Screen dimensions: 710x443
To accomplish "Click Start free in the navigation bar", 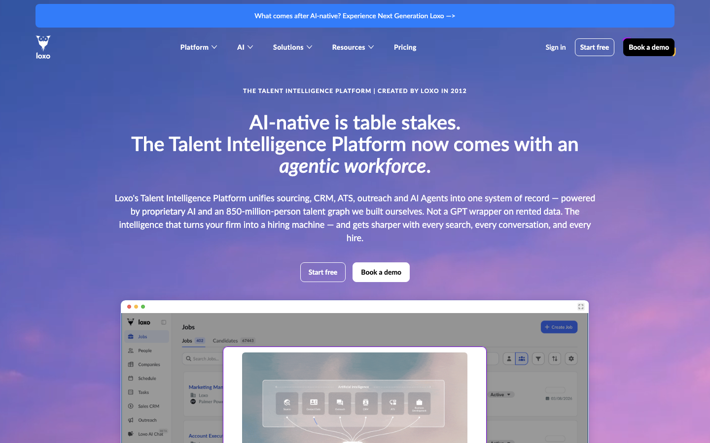I will pyautogui.click(x=595, y=47).
